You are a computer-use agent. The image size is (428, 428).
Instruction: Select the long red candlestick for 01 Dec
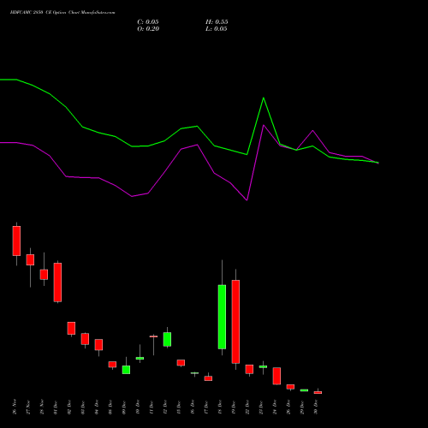(57, 282)
